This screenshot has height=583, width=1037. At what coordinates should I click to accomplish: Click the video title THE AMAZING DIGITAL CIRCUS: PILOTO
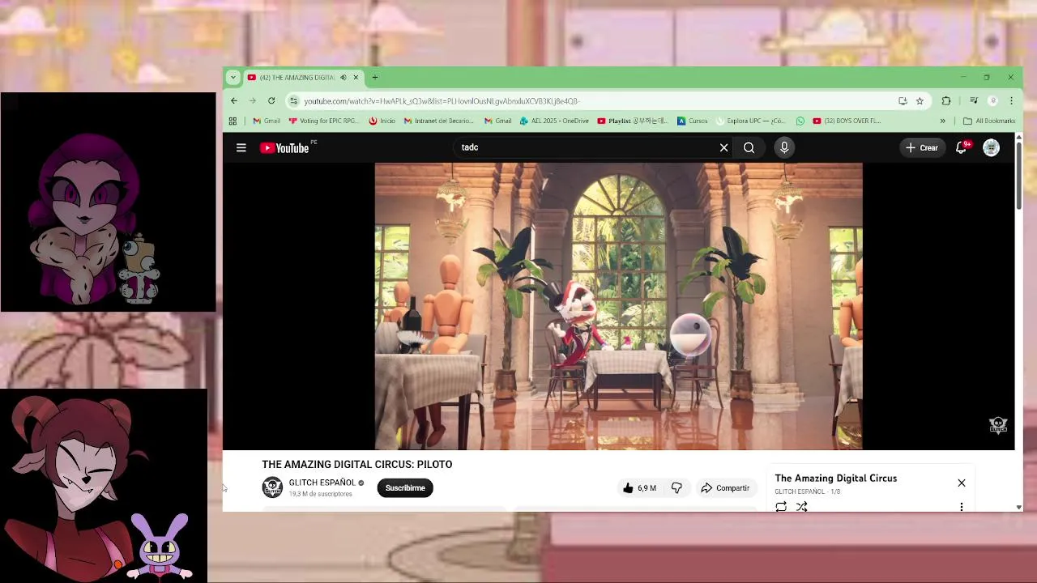click(x=357, y=465)
